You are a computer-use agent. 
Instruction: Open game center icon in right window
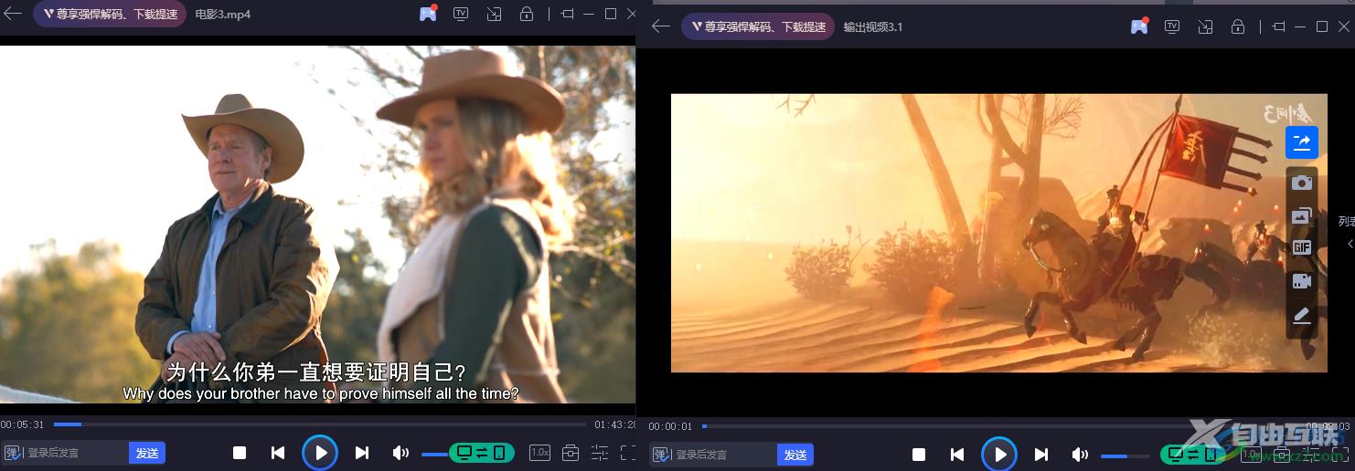1139,26
